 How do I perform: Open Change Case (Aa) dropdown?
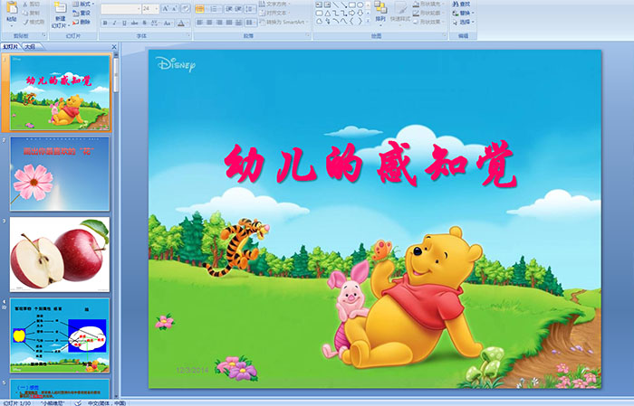click(x=168, y=23)
